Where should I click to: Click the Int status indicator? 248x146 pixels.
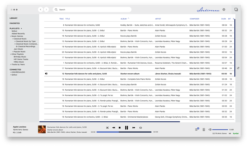click(230, 133)
